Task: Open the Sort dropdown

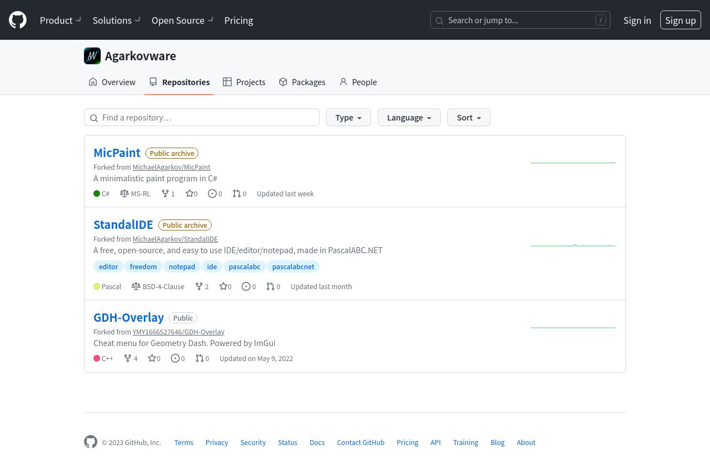Action: pyautogui.click(x=469, y=117)
